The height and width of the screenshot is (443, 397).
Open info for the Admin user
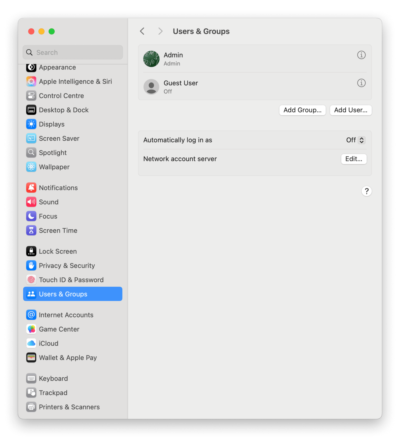(x=361, y=55)
